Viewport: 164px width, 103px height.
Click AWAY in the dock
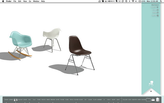pyautogui.click(x=118, y=100)
